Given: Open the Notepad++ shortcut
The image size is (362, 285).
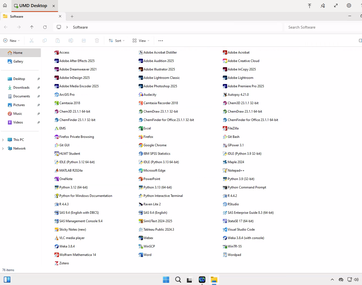Looking at the screenshot, I should tap(233, 171).
